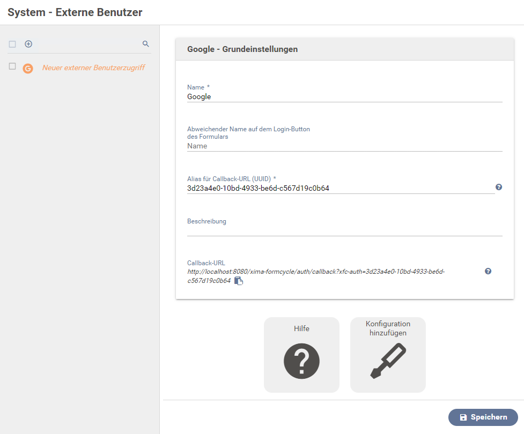Click the Google - Grundeinstellungen panel header

point(344,49)
